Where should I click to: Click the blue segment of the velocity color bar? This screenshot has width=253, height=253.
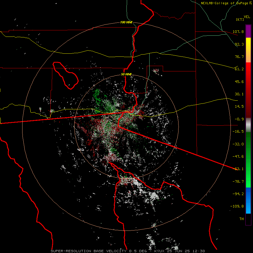[248, 200]
